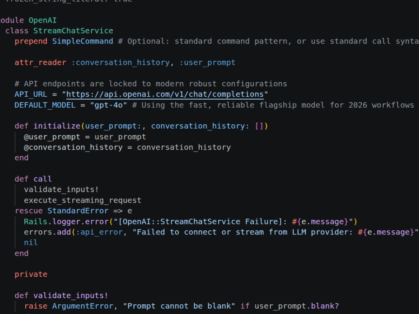Click the comment about API endpoints locked
Screen dimensions: 419x314
(151, 84)
